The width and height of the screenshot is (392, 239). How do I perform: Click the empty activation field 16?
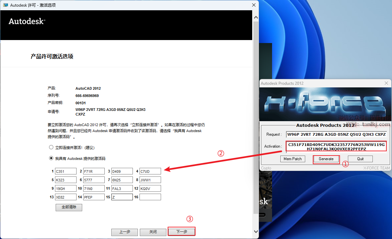[150, 197]
